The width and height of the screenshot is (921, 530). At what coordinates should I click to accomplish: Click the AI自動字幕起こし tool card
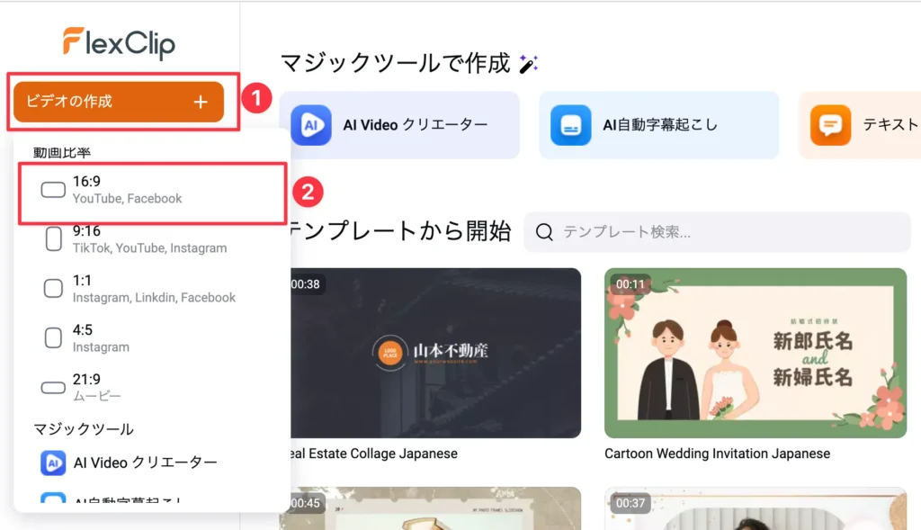(658, 125)
